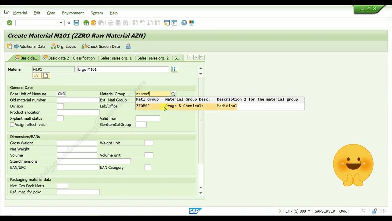Open the Edit menu
This screenshot has width=392, height=221.
37,13
